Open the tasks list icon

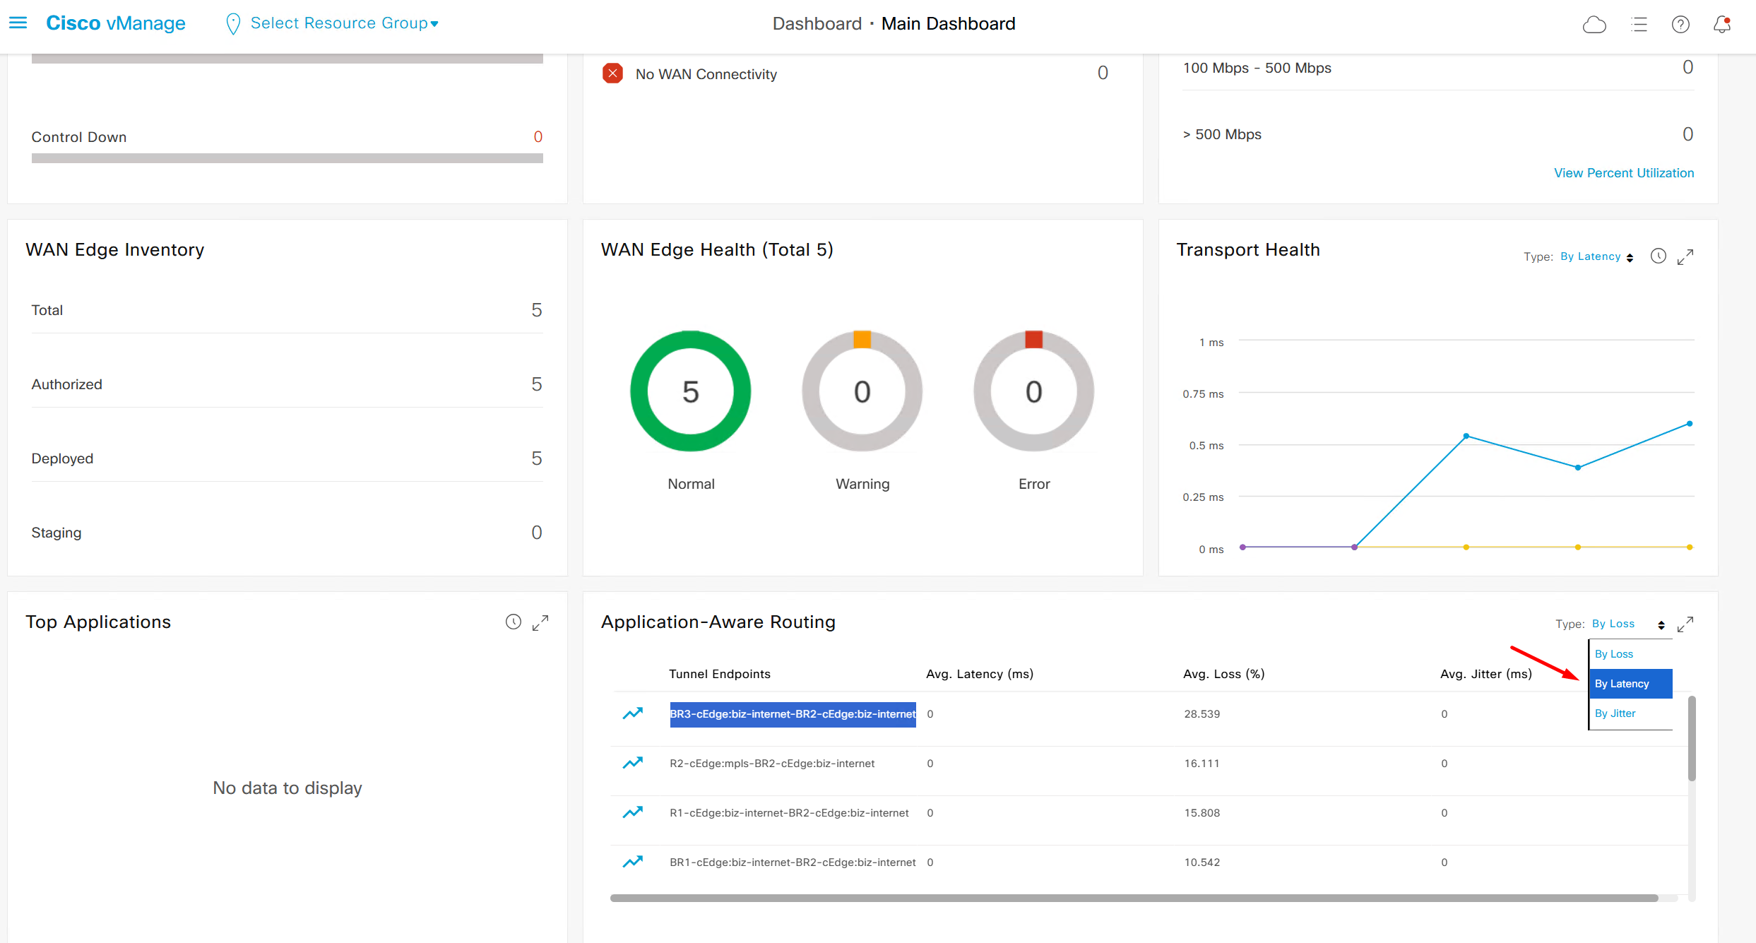coord(1639,25)
